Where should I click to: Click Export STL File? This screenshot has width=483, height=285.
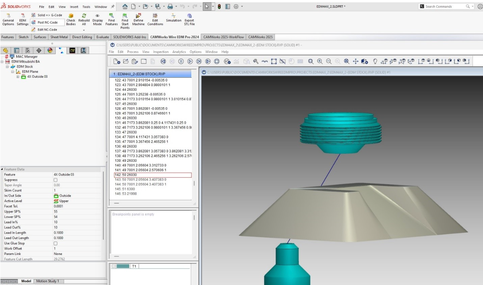[189, 19]
